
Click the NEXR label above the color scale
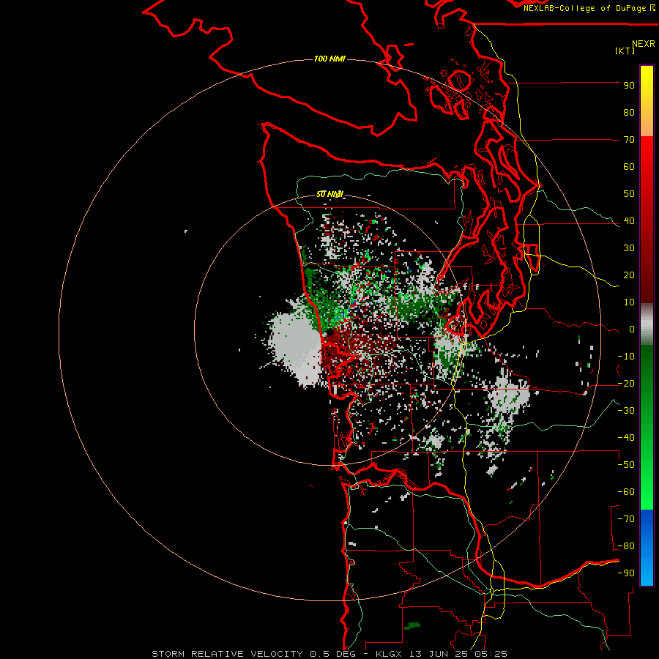click(644, 44)
